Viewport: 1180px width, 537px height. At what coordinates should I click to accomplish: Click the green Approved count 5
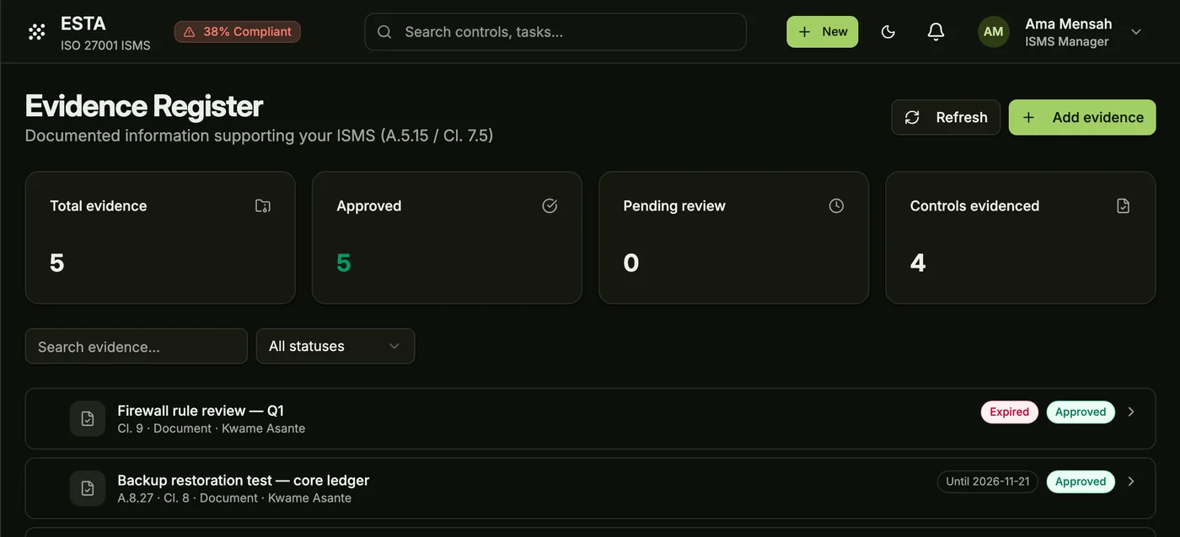click(344, 263)
